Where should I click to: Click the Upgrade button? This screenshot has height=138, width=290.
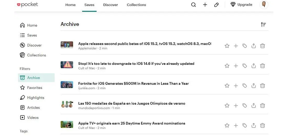[241, 5]
